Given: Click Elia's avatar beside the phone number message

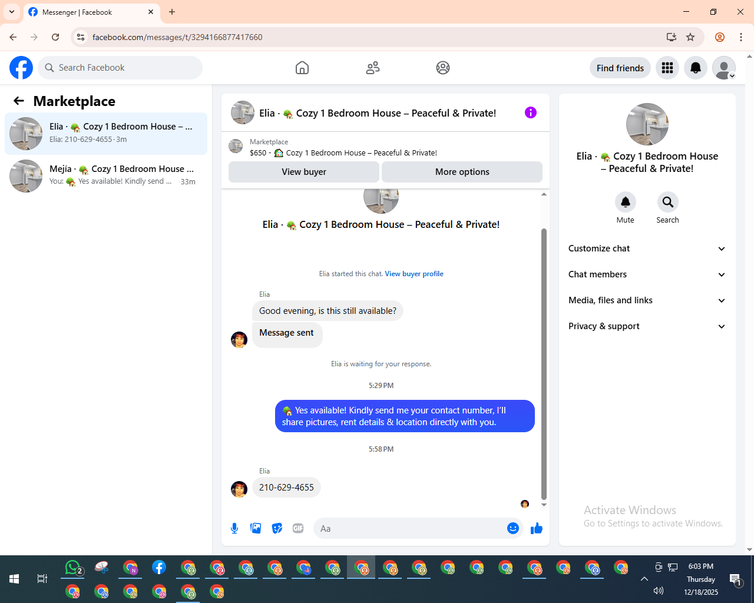Looking at the screenshot, I should pos(239,489).
